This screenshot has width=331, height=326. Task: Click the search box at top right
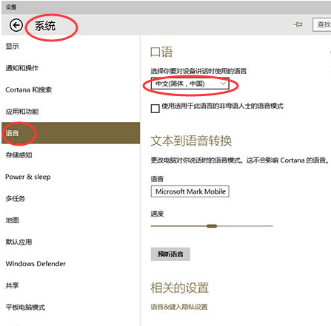point(322,24)
